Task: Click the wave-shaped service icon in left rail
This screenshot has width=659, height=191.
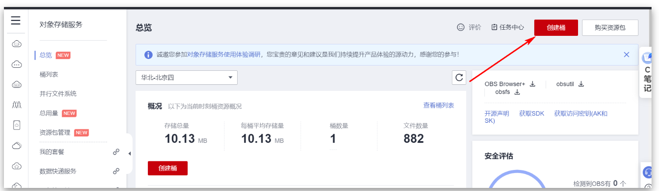Action: point(17,105)
